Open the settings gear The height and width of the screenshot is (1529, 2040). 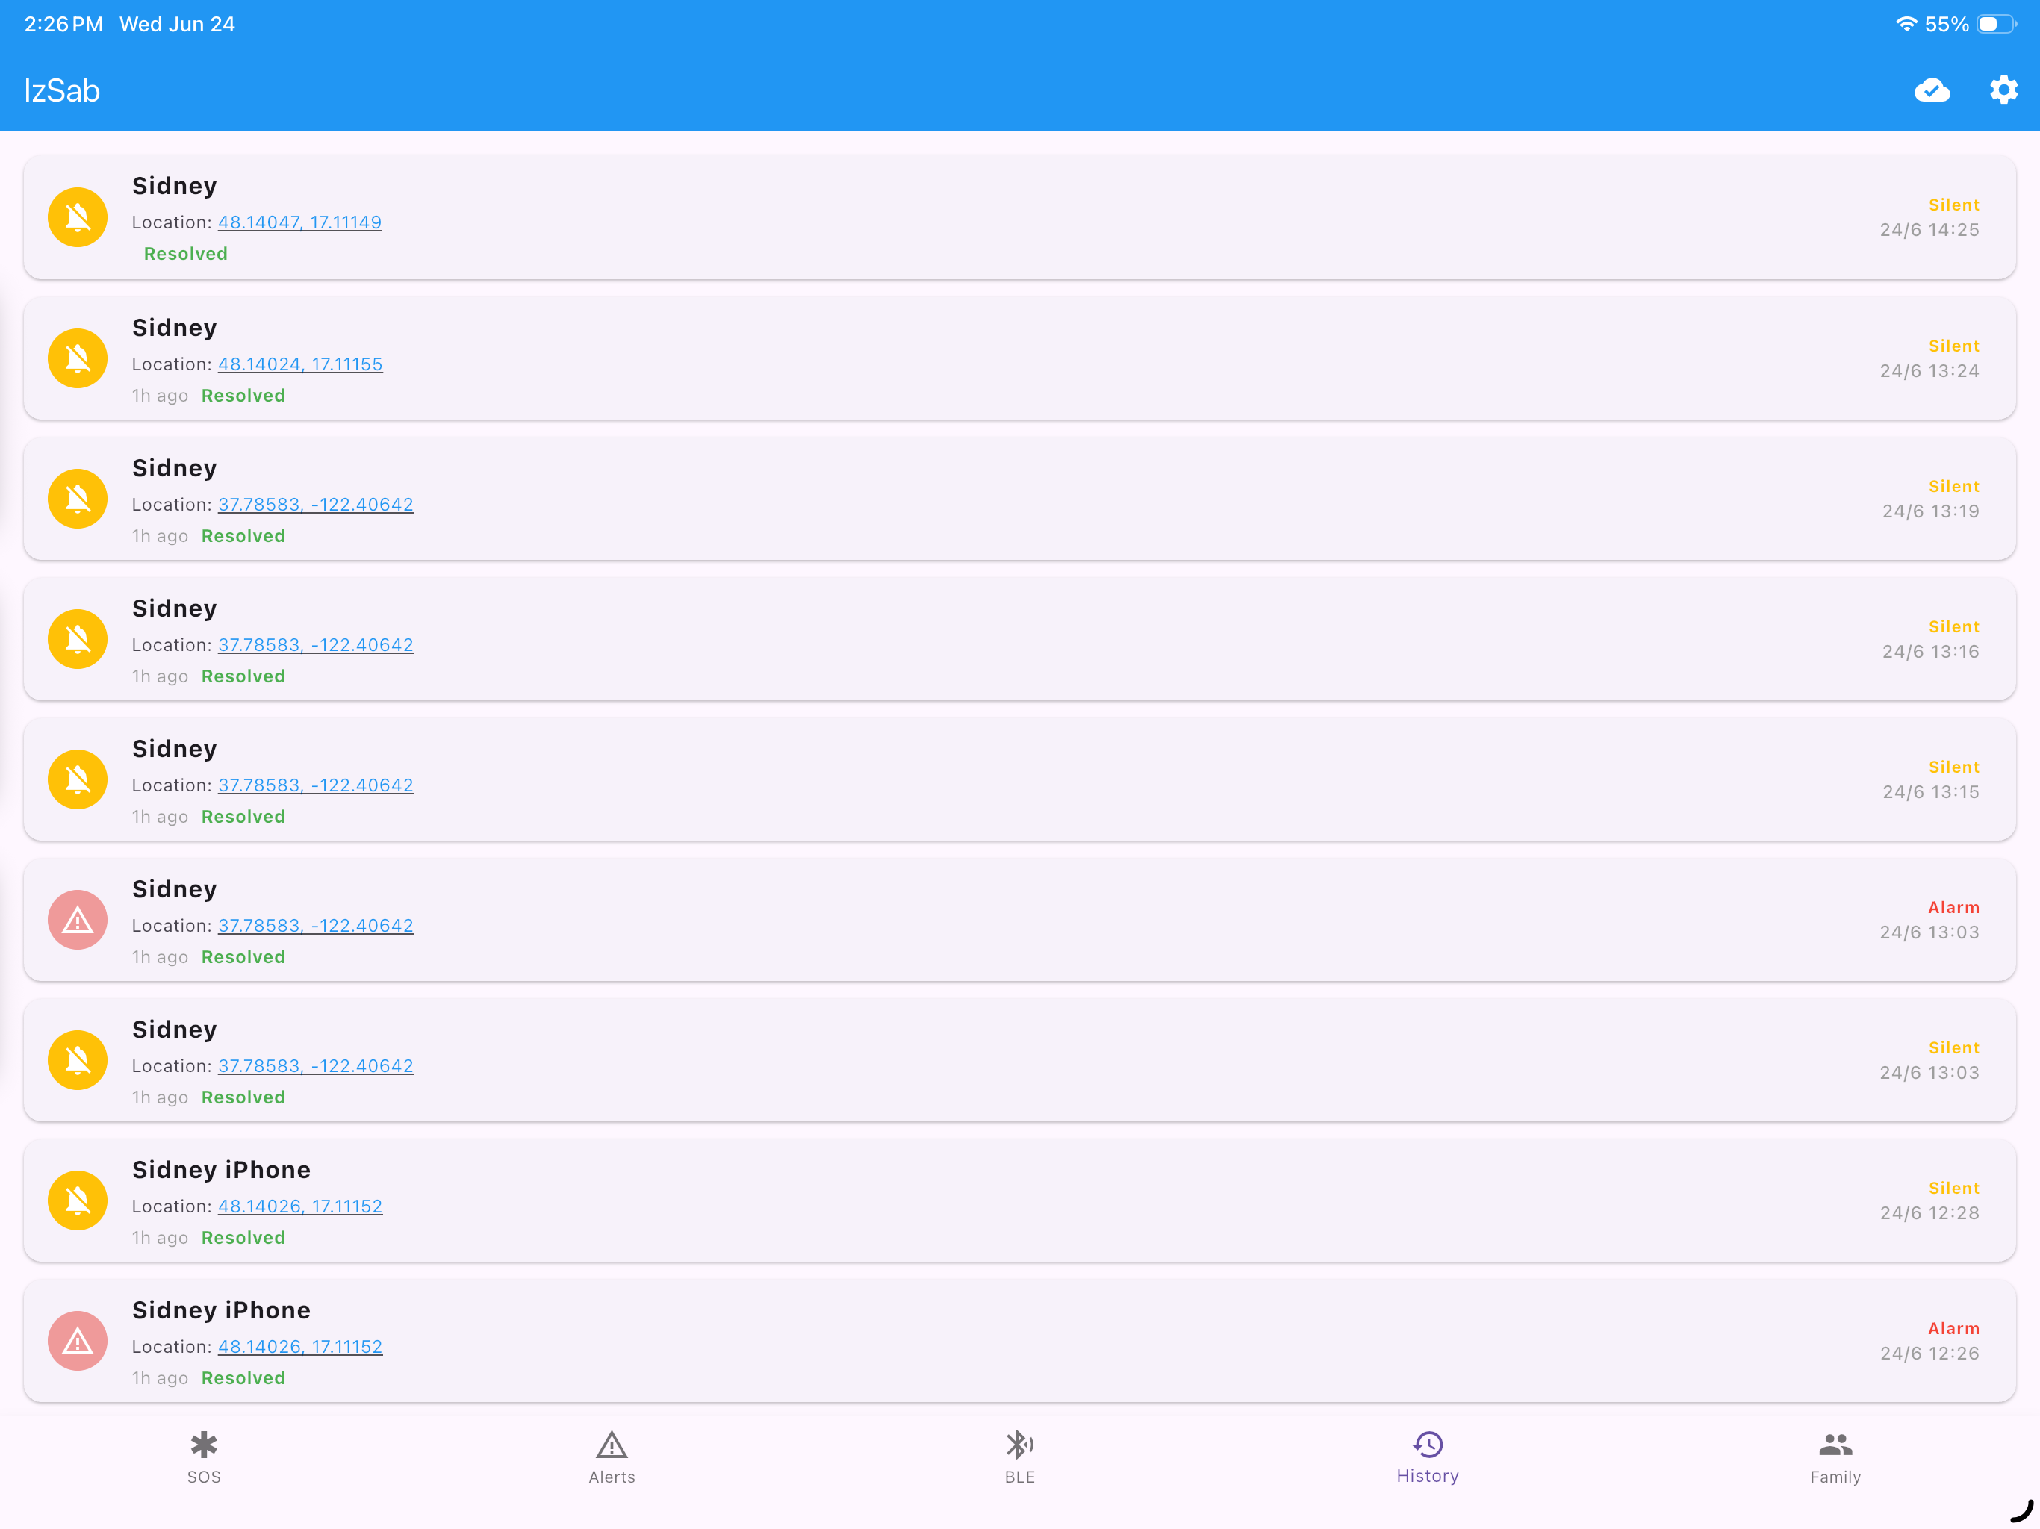point(2003,90)
